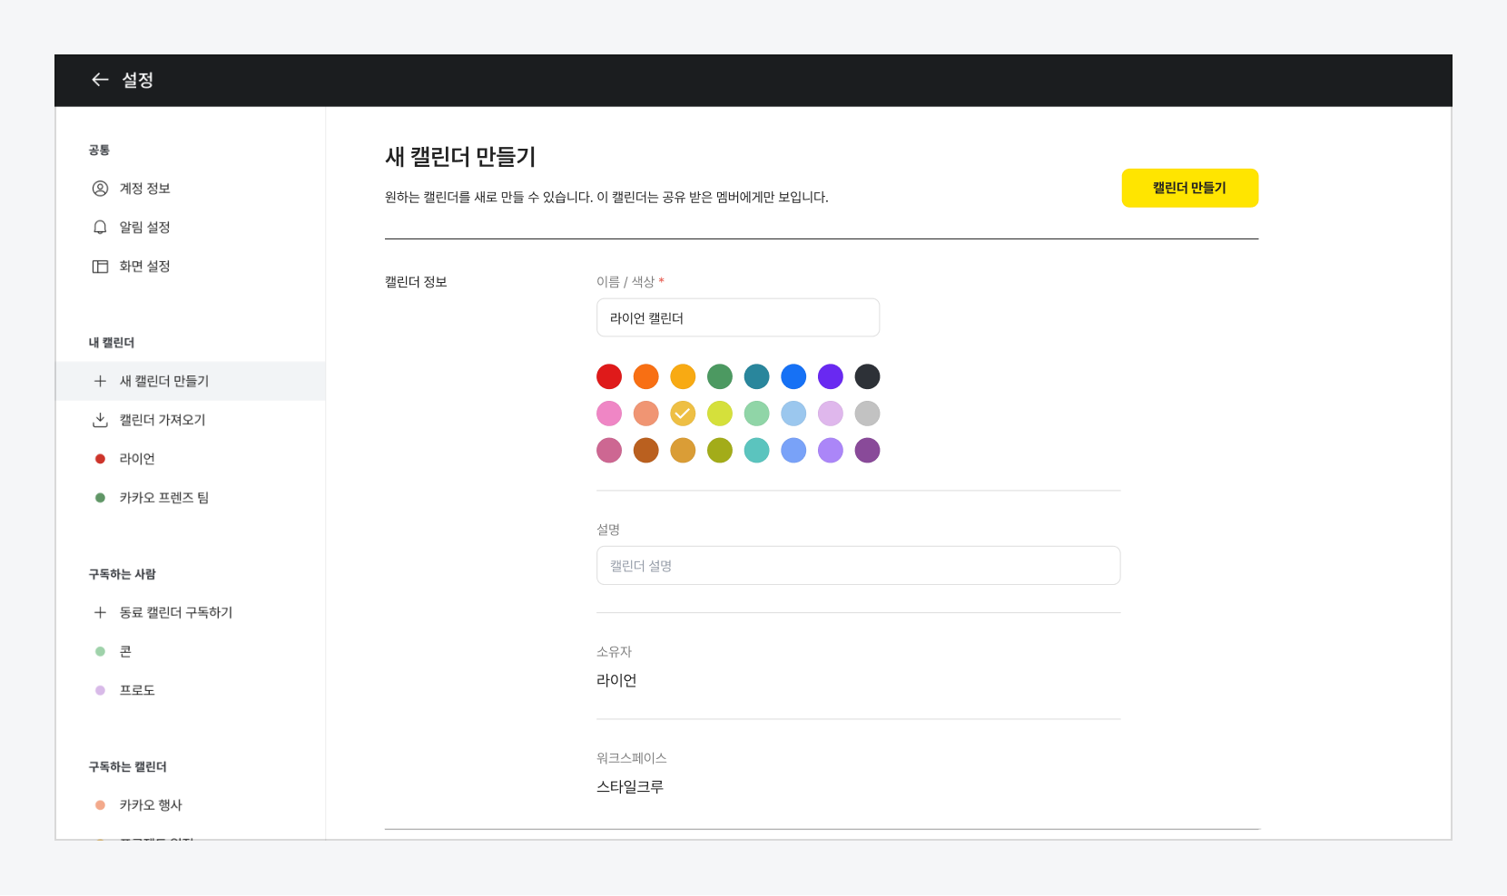Select 프로도 in subscribed people list
Screen dimensions: 1507x896
[x=137, y=691]
